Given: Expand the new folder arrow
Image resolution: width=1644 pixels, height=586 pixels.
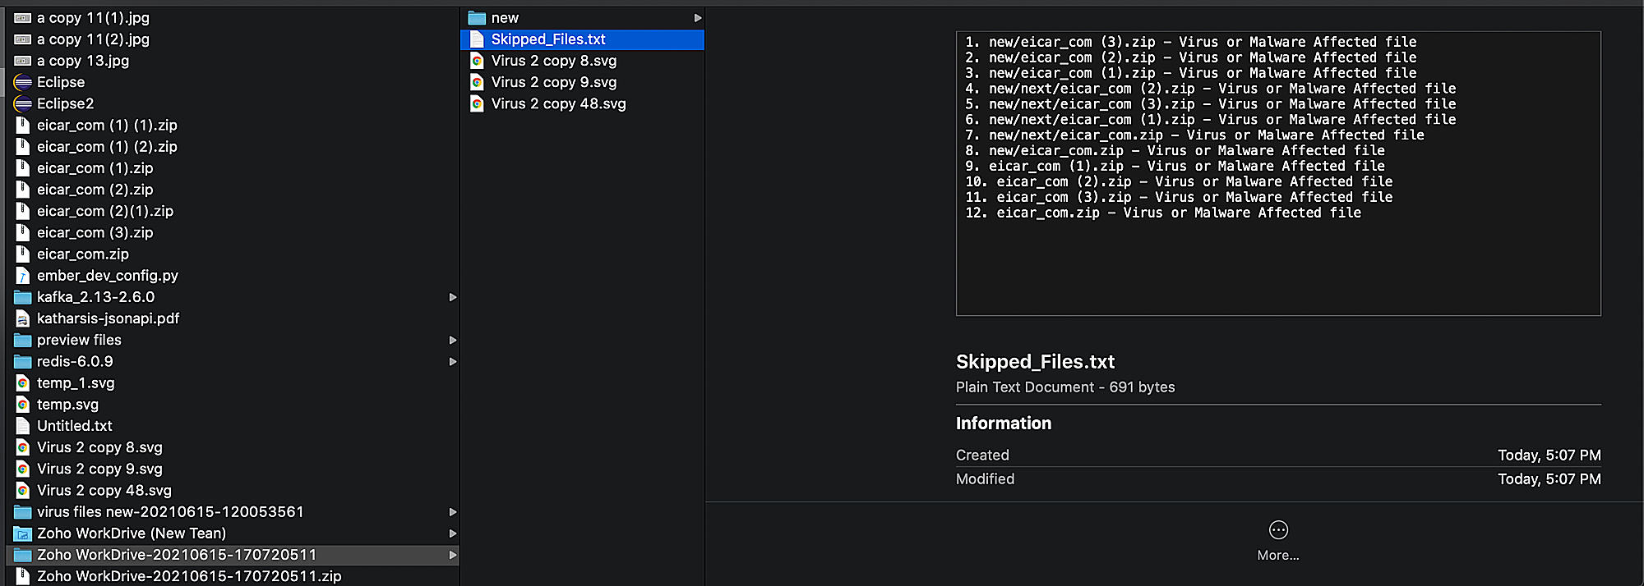Looking at the screenshot, I should click(697, 18).
